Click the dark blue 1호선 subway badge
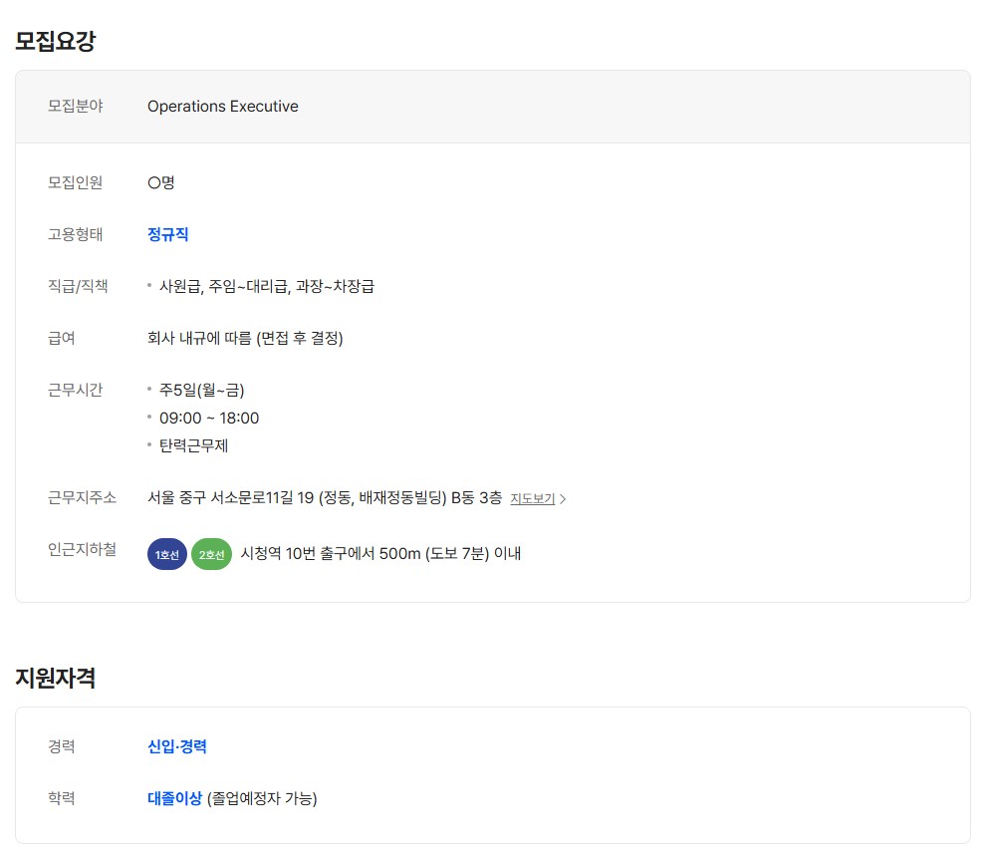Viewport: 990px width, 853px height. (166, 554)
